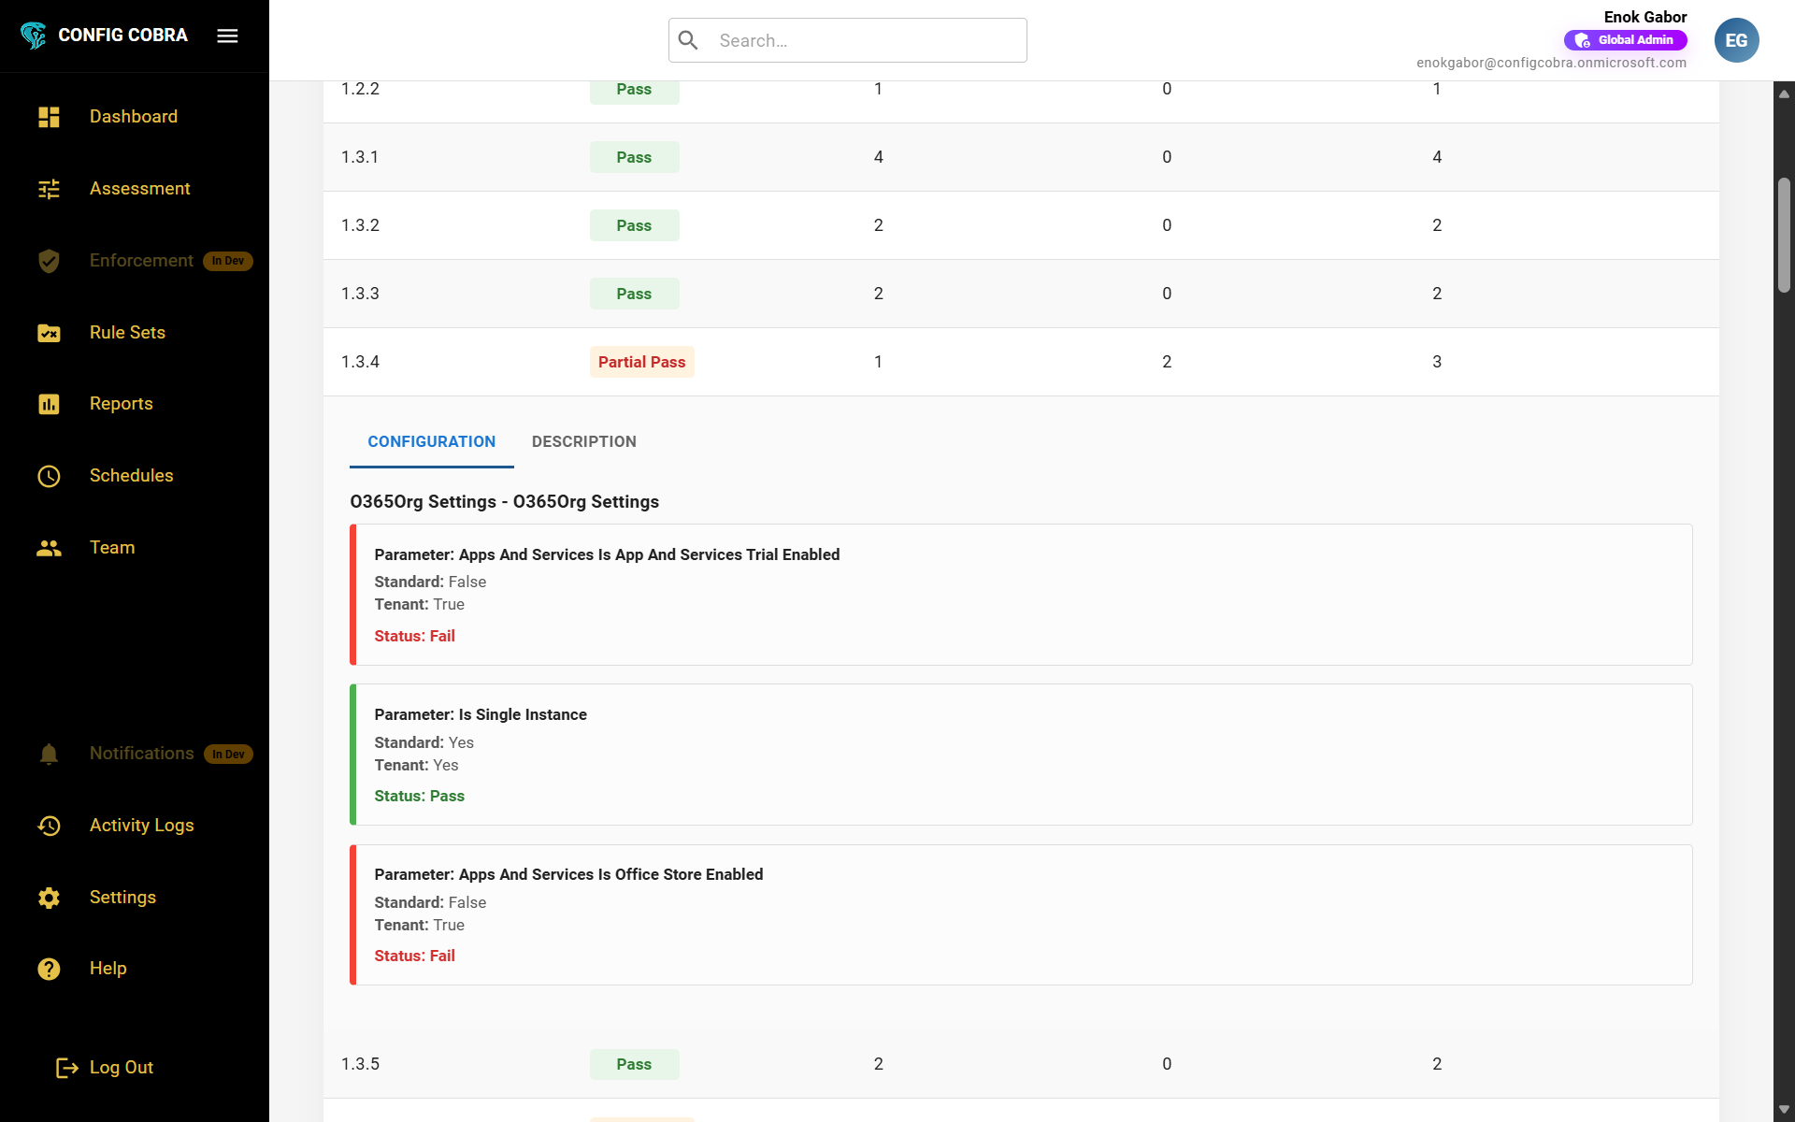The width and height of the screenshot is (1795, 1122).
Task: Click the EG avatar badge
Action: 1736,40
